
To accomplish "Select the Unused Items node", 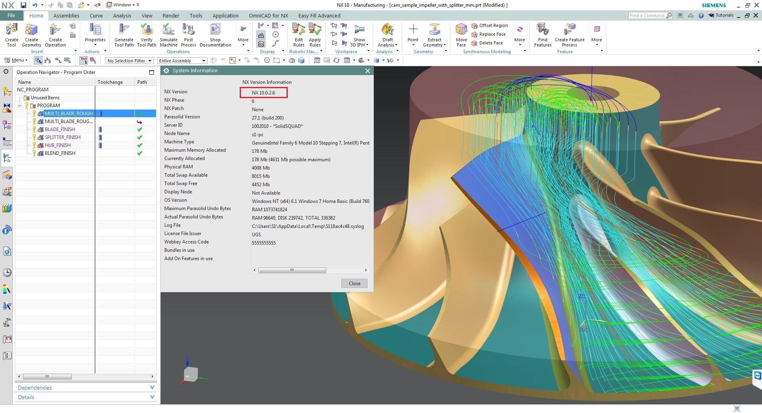I will (45, 98).
